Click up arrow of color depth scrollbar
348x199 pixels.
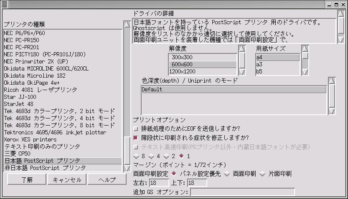pyautogui.click(x=332, y=81)
